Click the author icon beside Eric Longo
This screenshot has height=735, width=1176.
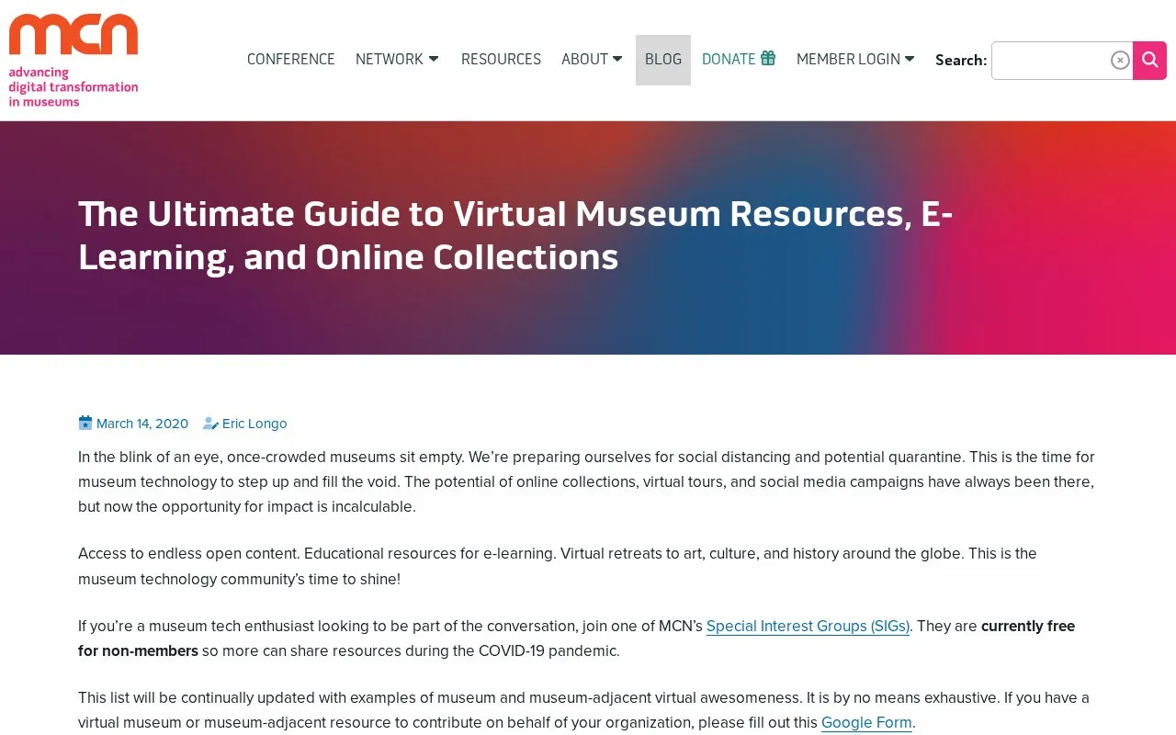click(210, 424)
